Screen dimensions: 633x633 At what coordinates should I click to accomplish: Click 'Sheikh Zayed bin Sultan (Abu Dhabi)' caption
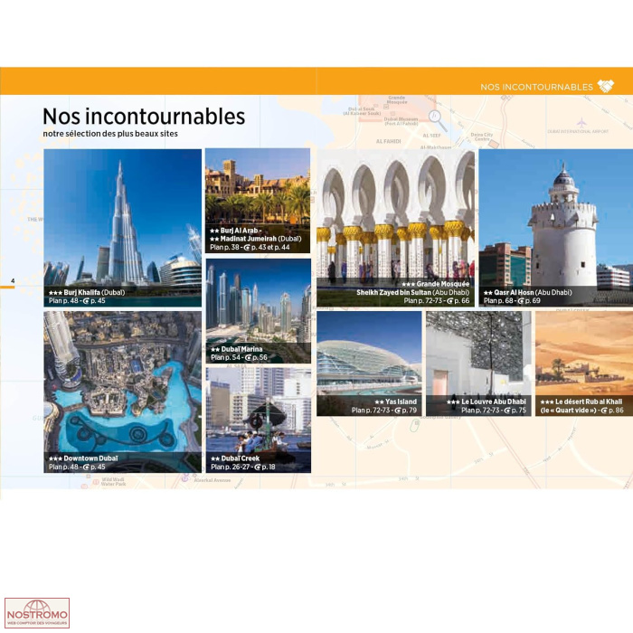(413, 292)
